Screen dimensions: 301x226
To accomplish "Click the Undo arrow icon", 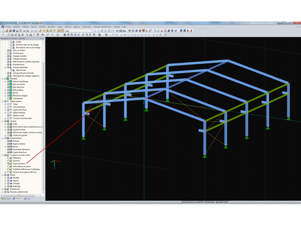I will [x=32, y=31].
